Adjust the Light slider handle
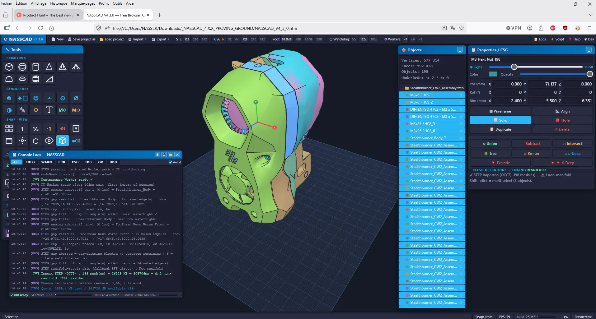 (514, 67)
